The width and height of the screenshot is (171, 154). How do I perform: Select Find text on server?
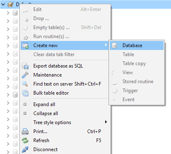(65, 84)
